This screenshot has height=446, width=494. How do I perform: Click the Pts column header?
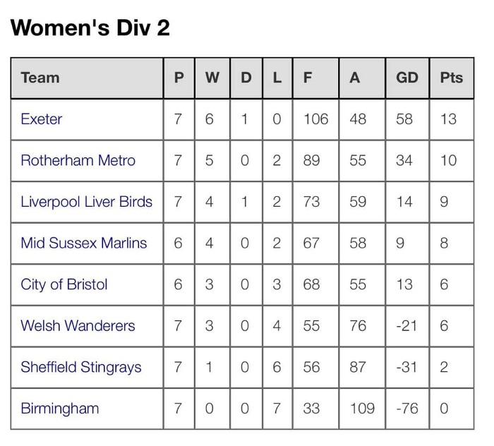[451, 78]
